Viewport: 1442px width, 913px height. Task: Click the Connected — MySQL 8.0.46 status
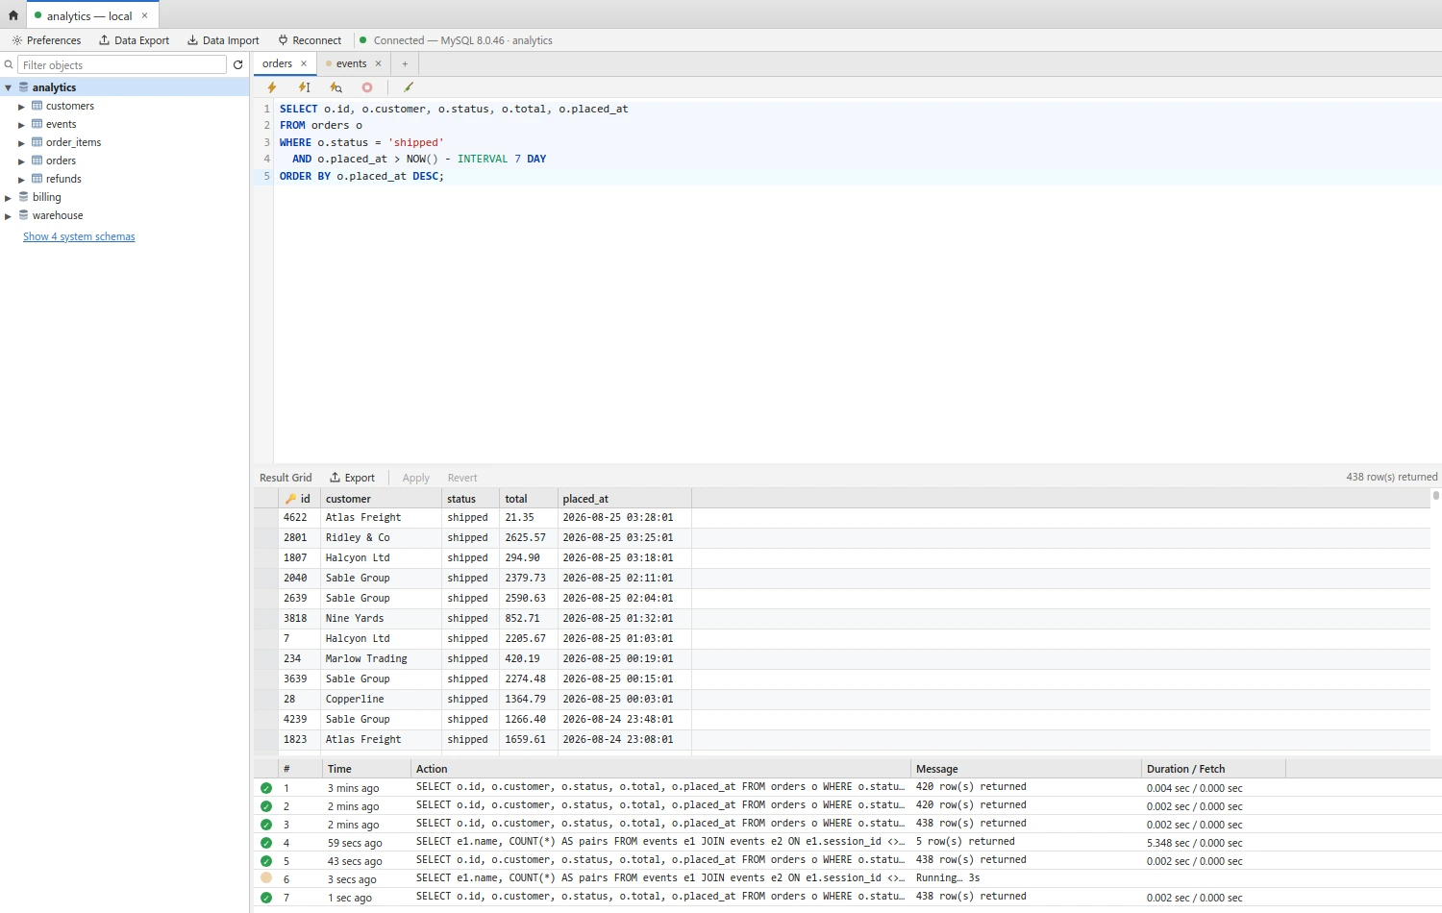tap(456, 40)
